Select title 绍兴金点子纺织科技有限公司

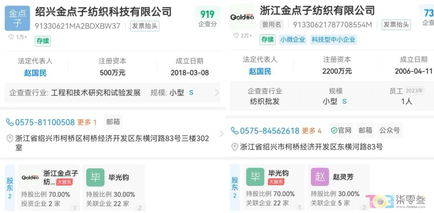click(103, 12)
